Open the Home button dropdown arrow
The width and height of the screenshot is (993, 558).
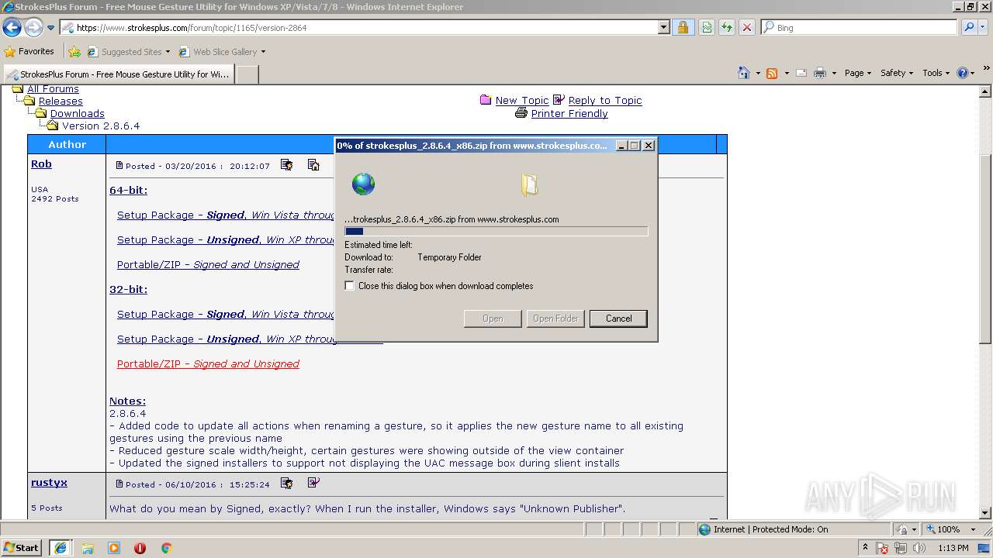coord(758,73)
